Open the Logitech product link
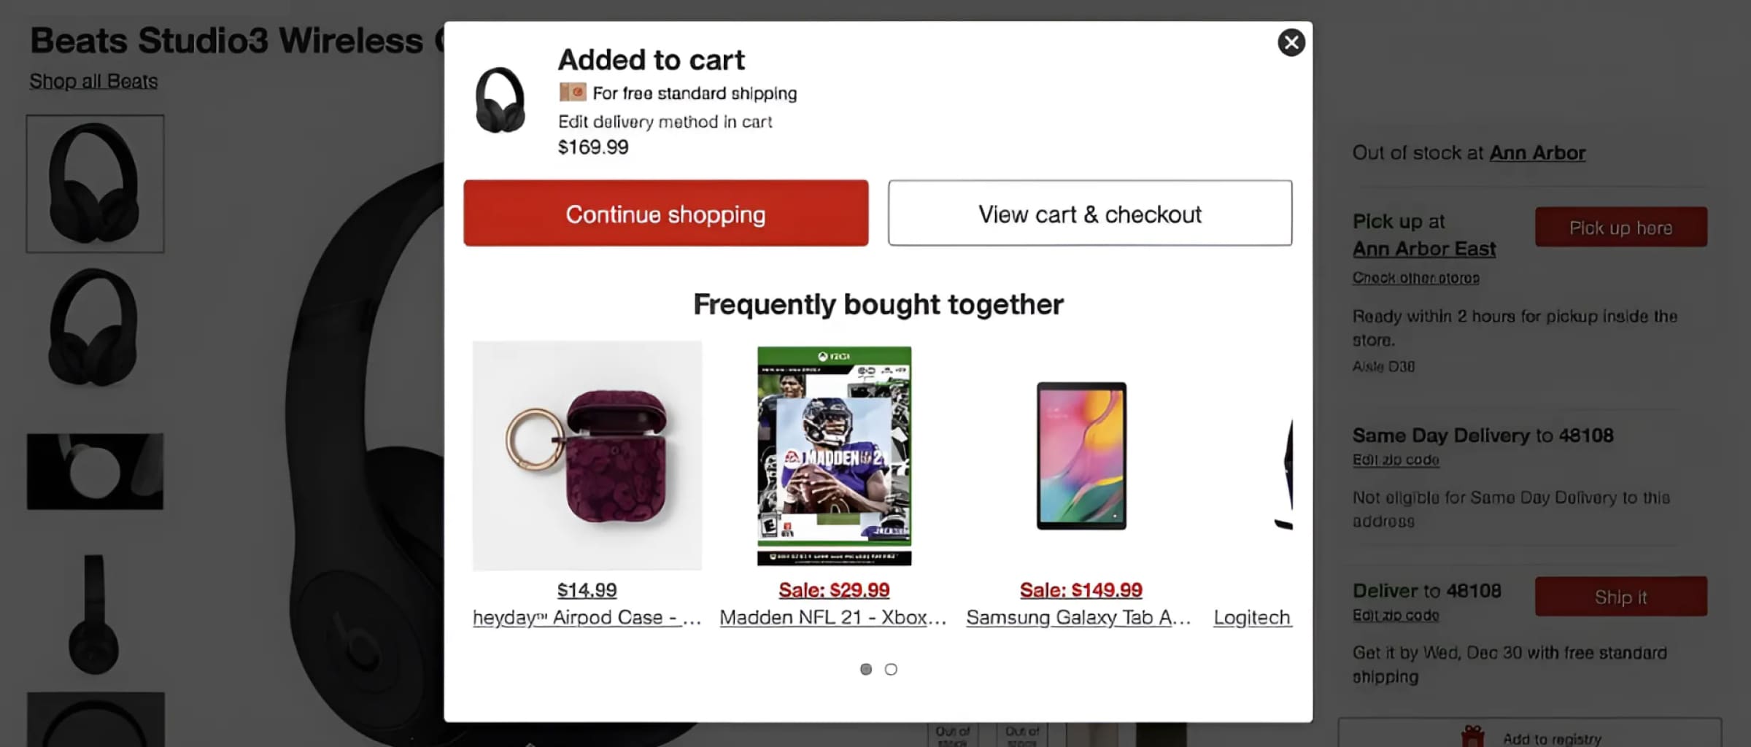The image size is (1751, 747). coord(1252,618)
